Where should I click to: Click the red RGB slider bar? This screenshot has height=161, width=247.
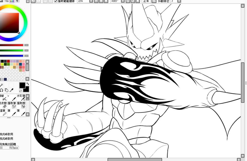point(12,45)
